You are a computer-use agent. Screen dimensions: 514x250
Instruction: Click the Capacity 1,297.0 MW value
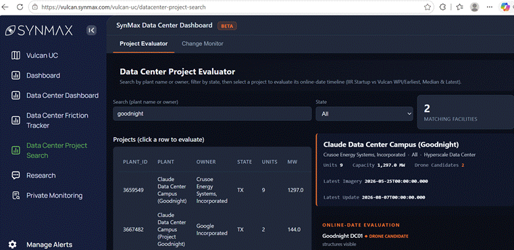click(391, 165)
